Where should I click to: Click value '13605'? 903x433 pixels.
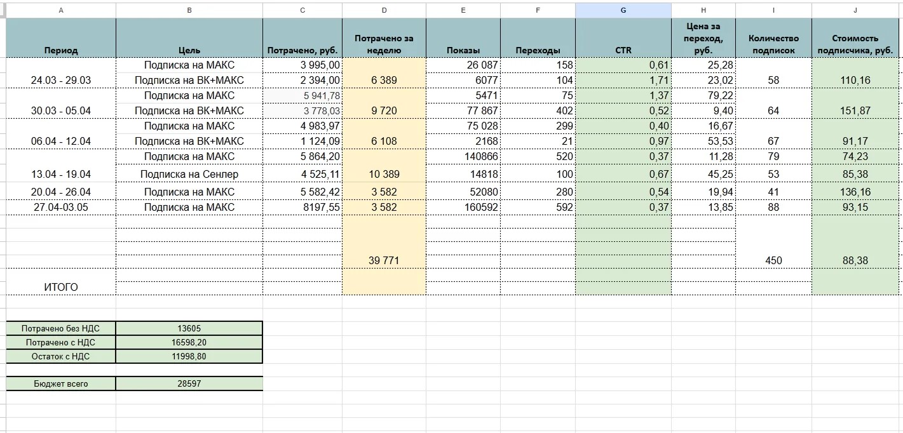[189, 328]
